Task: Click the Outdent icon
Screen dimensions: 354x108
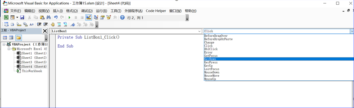Action: [x=46, y=25]
